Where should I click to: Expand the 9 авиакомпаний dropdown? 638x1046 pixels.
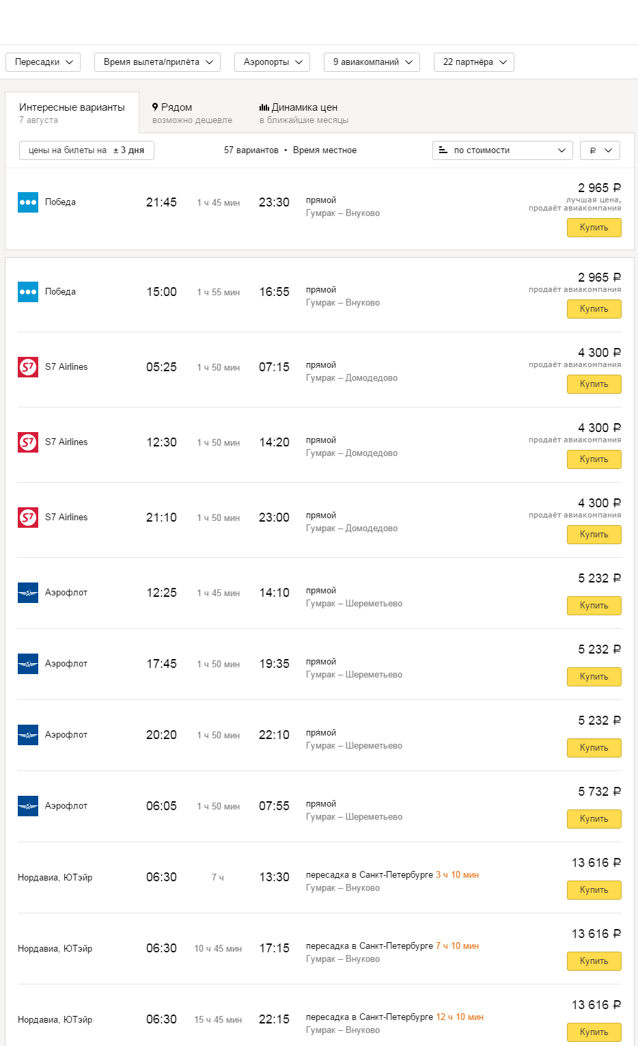[372, 62]
